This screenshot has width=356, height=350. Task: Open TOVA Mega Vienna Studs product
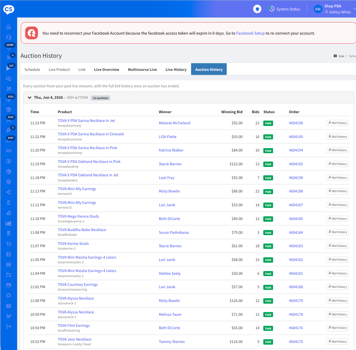tap(78, 216)
